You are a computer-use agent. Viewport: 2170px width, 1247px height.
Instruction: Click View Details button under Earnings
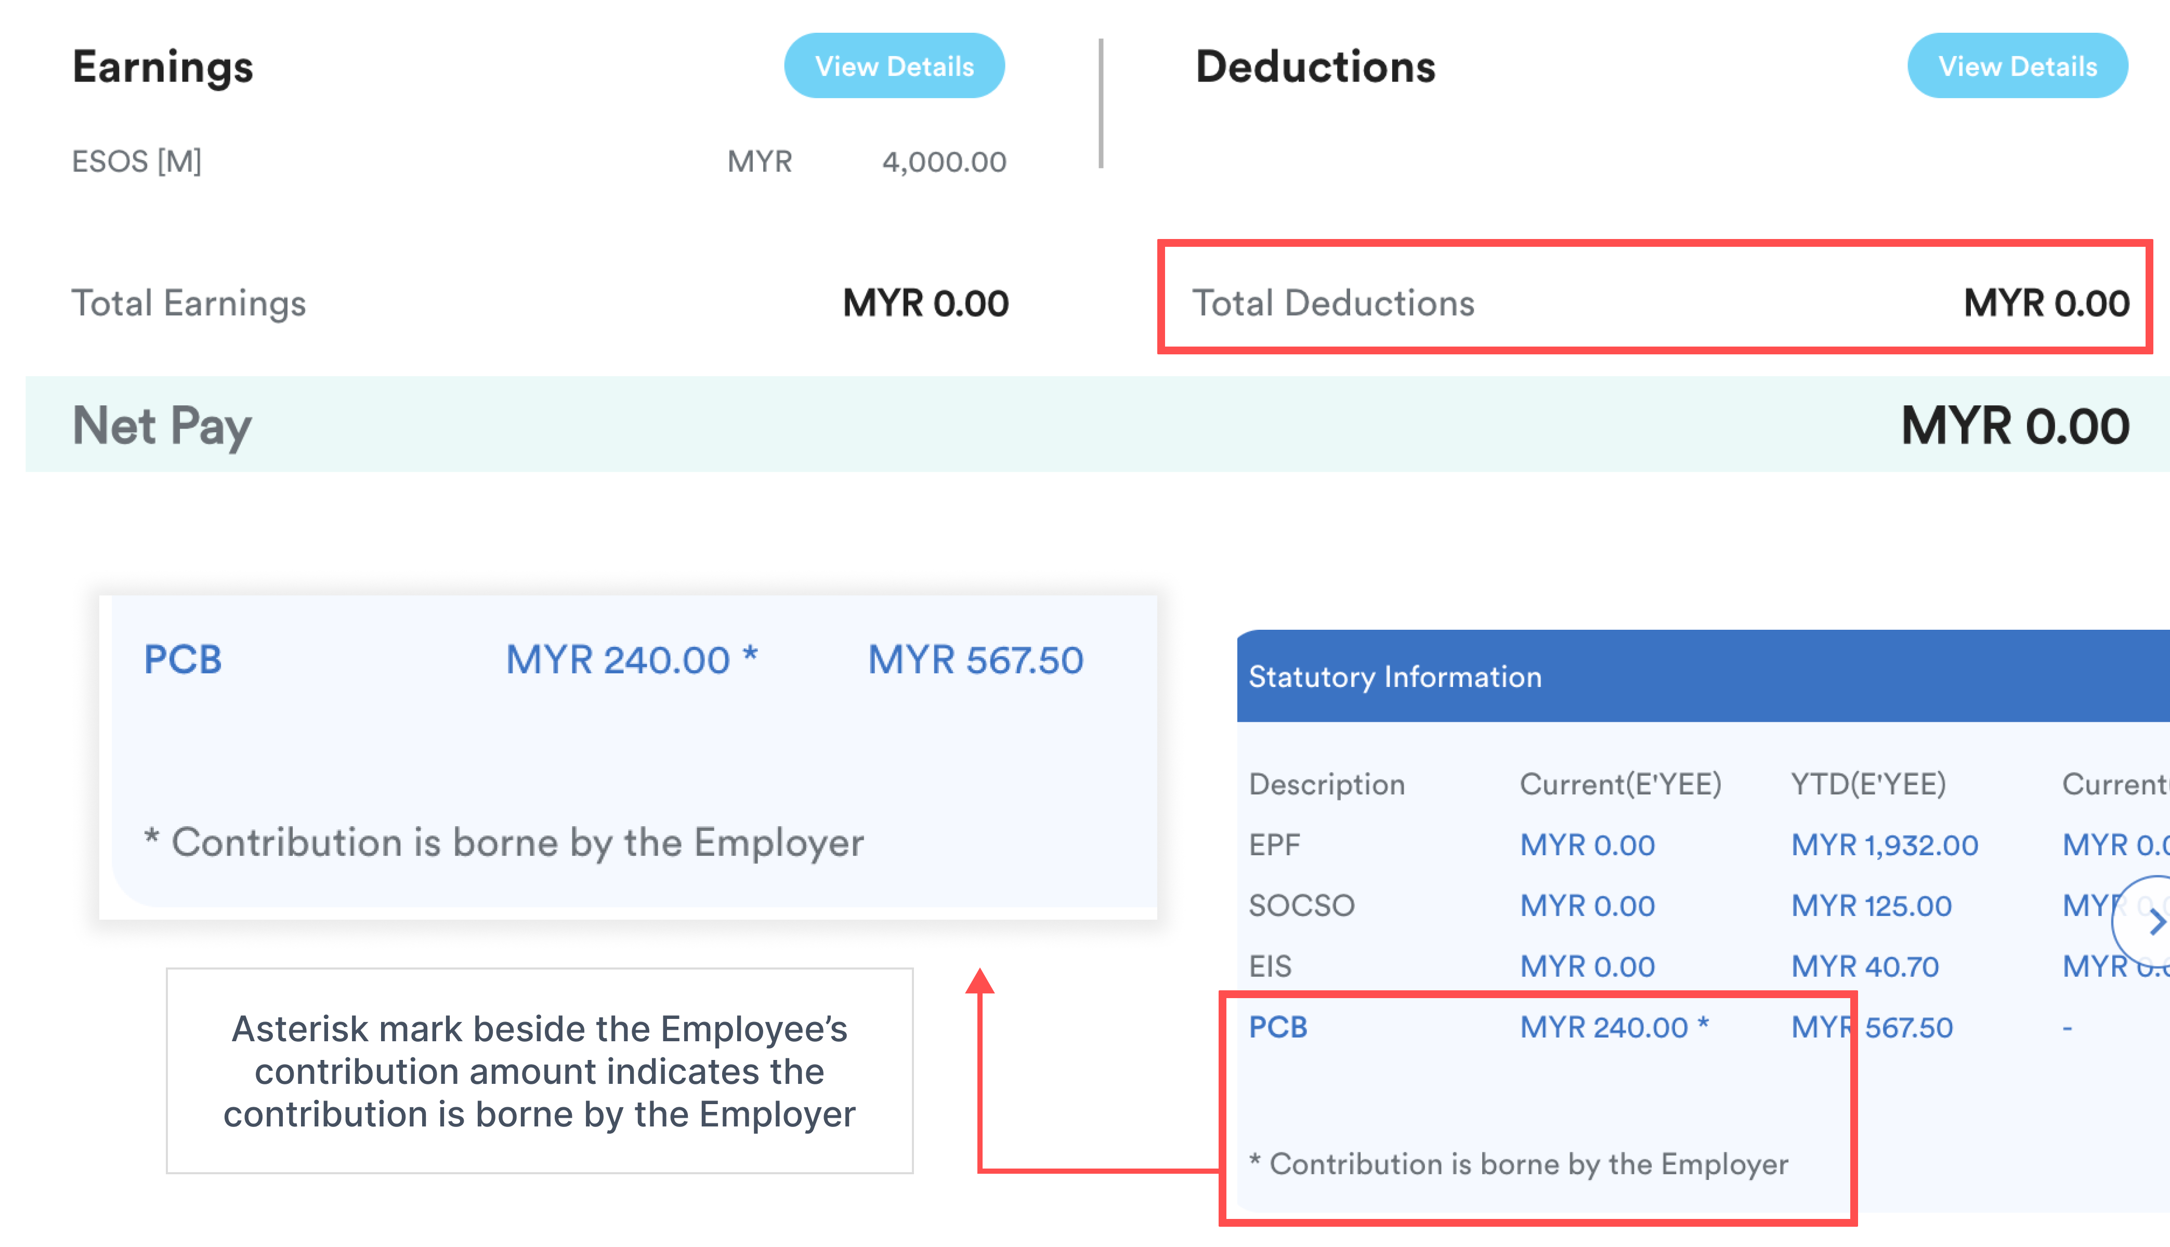point(894,66)
